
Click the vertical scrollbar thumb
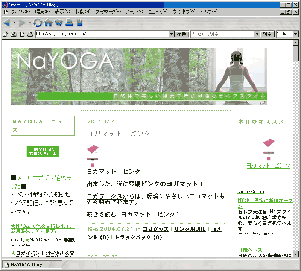click(x=296, y=53)
